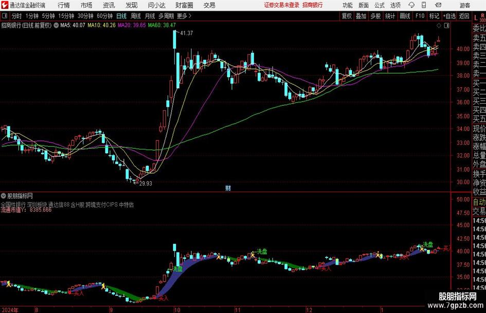This screenshot has width=486, height=313.
Task: Click the 统计 statistics toolbar button
Action: (390, 16)
